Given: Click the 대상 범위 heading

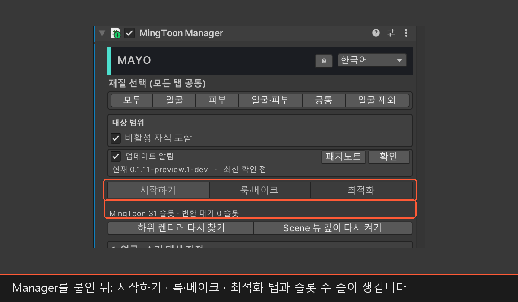Looking at the screenshot, I should tap(128, 123).
